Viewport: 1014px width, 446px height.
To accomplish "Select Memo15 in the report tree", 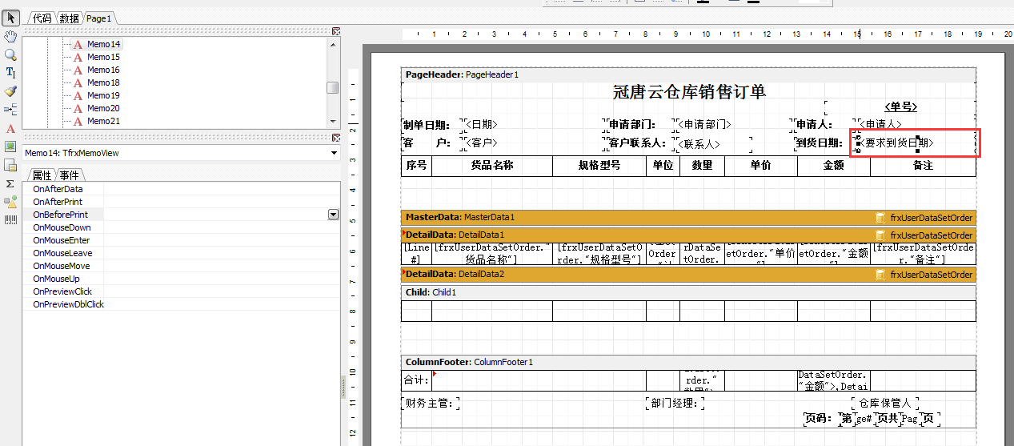I will click(104, 57).
